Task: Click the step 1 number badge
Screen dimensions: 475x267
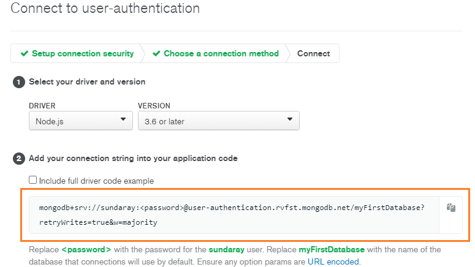Action: point(19,82)
